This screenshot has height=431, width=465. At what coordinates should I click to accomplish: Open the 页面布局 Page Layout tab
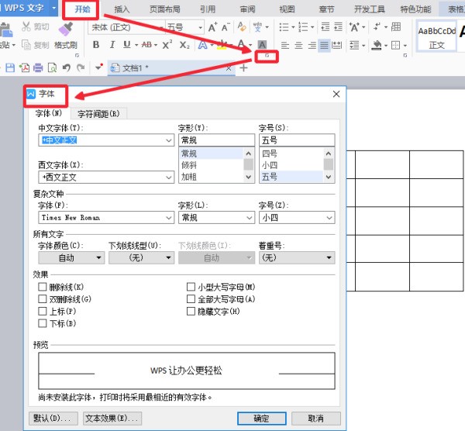(x=165, y=9)
